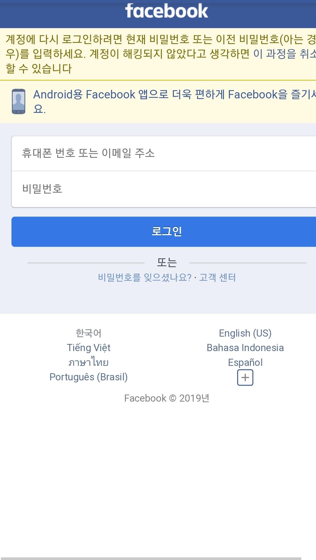Click the horizontal scrollbar at bottom

pos(150,558)
